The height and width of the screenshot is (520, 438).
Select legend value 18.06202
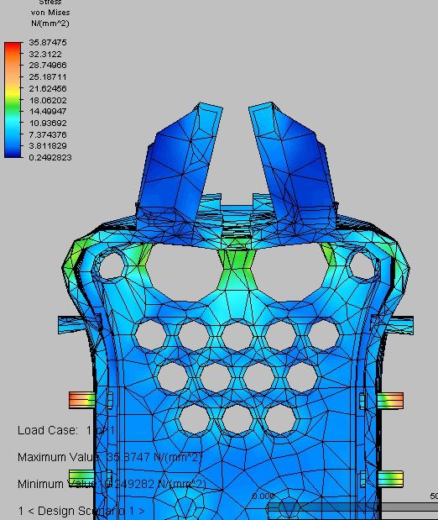pyautogui.click(x=48, y=100)
